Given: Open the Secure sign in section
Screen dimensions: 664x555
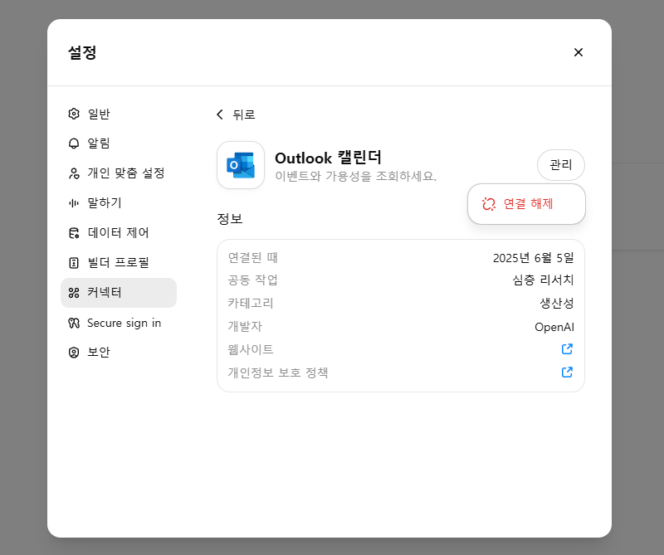Looking at the screenshot, I should click(x=119, y=323).
